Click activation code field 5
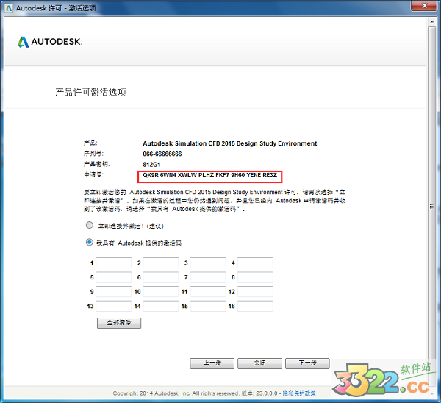This screenshot has height=403, width=441. (114, 277)
